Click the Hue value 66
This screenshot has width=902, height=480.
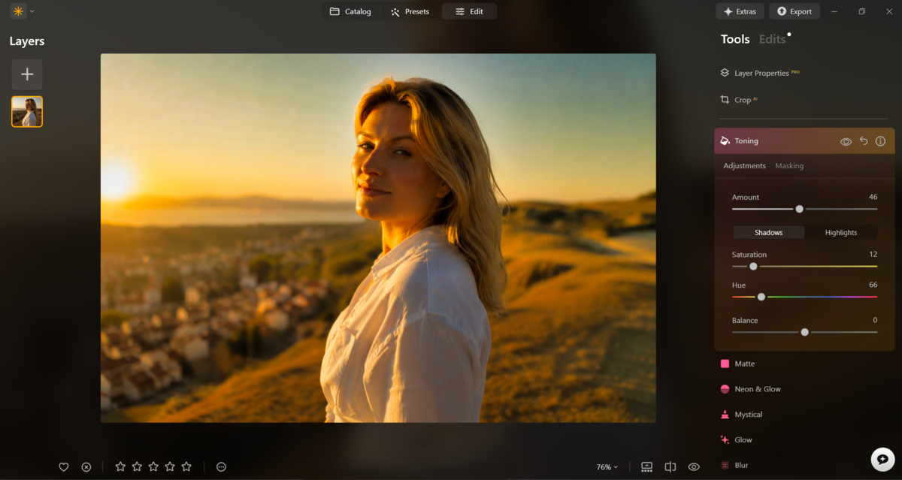pyautogui.click(x=873, y=285)
